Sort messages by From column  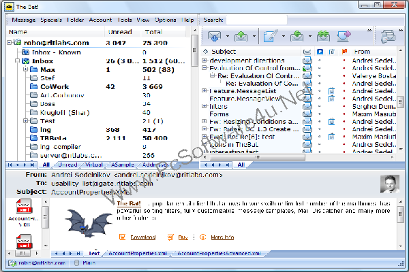point(362,52)
